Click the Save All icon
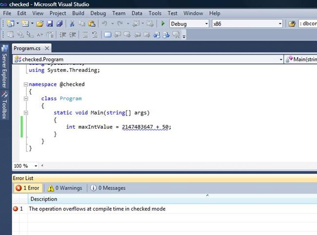This screenshot has height=235, width=317. 59,24
